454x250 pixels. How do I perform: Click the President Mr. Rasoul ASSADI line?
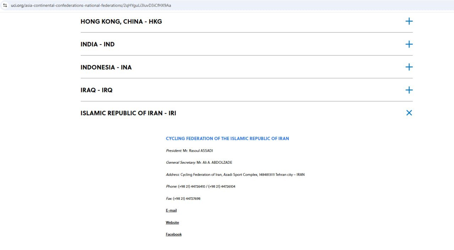point(189,151)
